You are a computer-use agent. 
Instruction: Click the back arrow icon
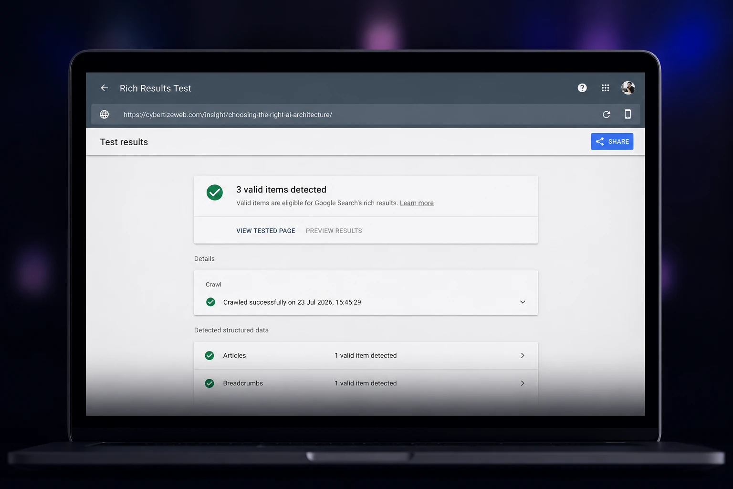tap(105, 88)
